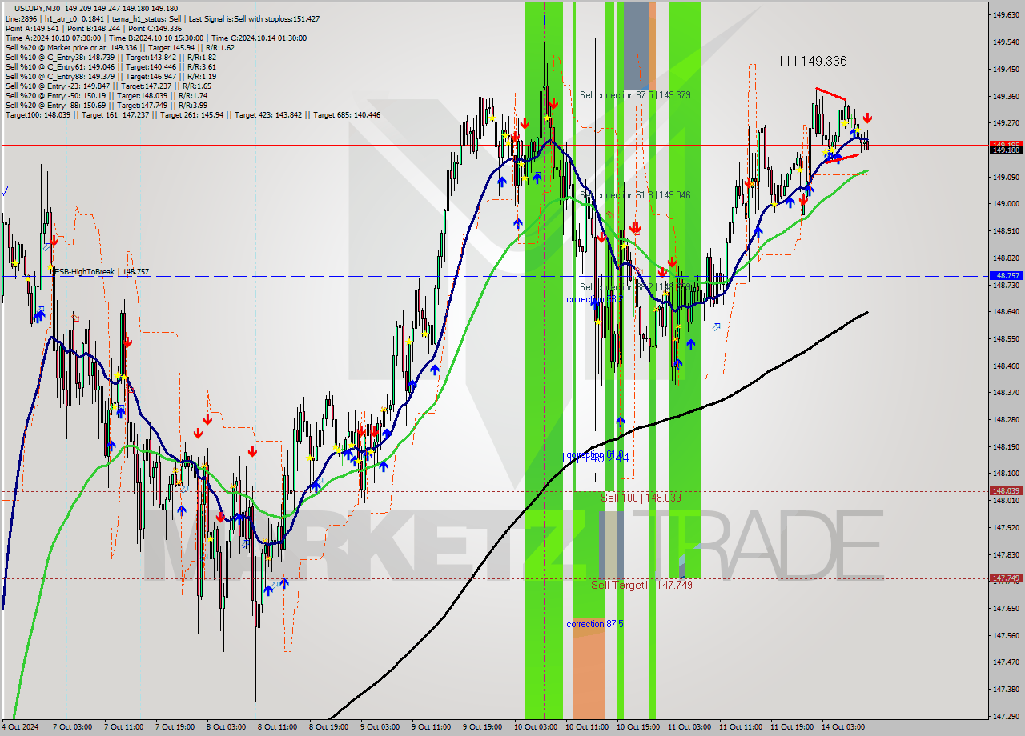Click the 'Sell correction 61.8 | 149.046' label

[x=635, y=194]
